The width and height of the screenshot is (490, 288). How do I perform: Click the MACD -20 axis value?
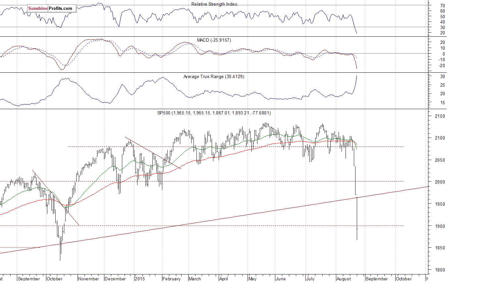[x=442, y=66]
